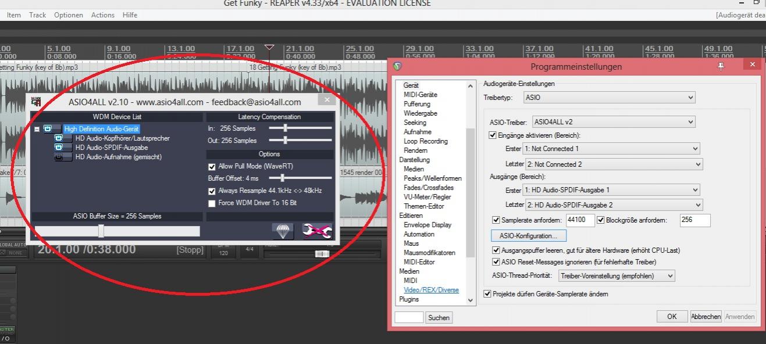Click the ASIO Buffer Size slider handle
The image size is (766, 344).
[x=101, y=231]
